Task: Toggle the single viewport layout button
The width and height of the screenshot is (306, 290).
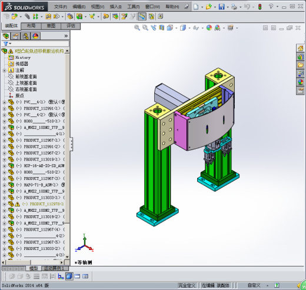Action: tap(77, 276)
